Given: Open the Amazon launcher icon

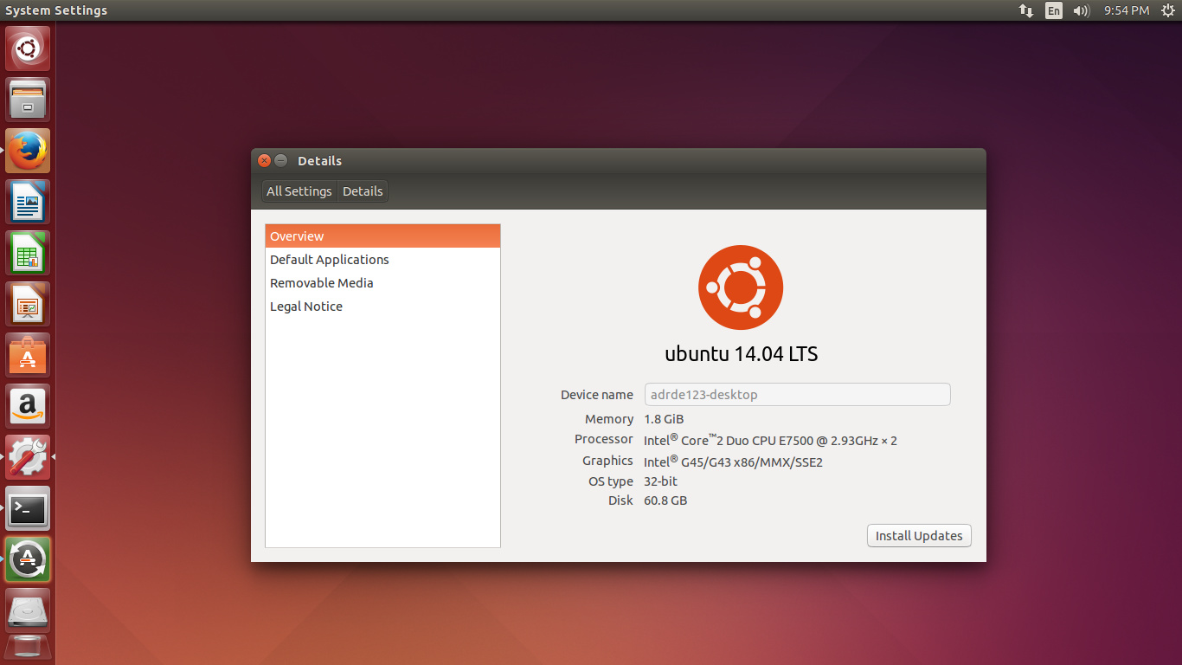Looking at the screenshot, I should [28, 406].
